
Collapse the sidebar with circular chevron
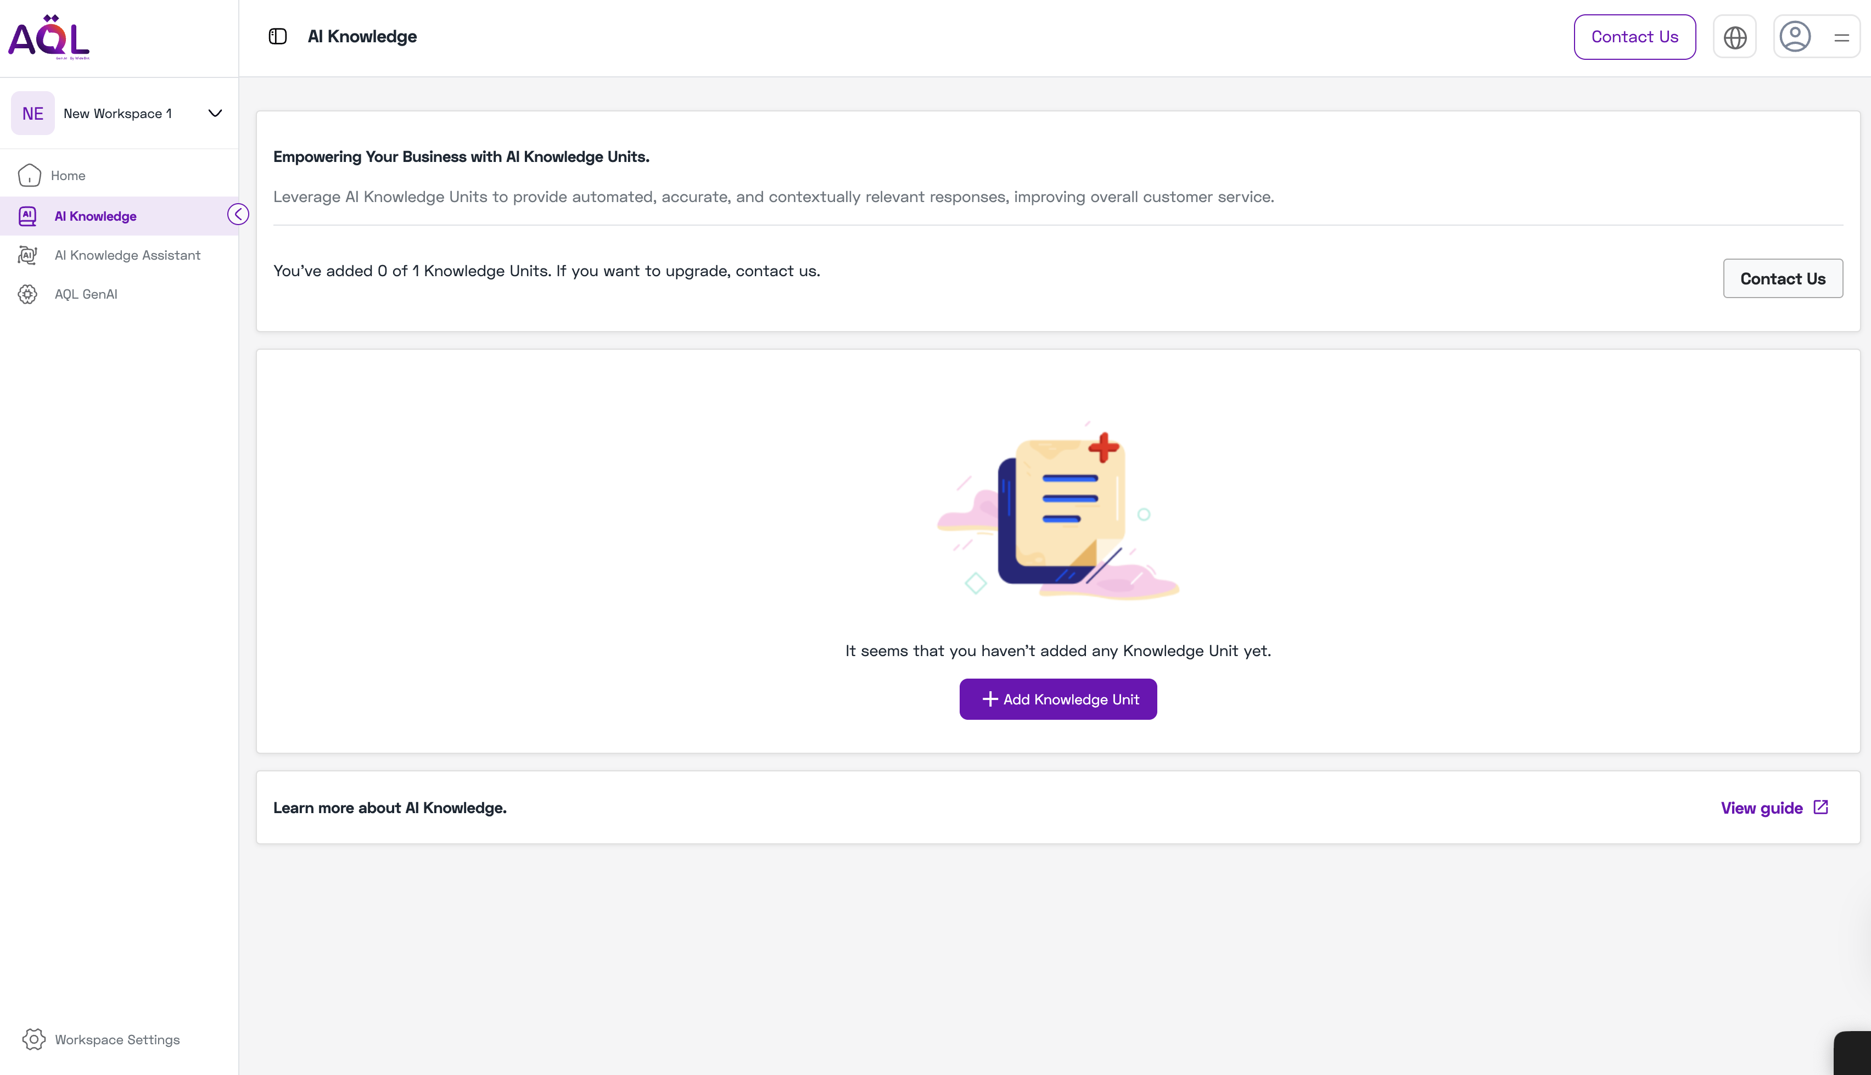(x=238, y=214)
